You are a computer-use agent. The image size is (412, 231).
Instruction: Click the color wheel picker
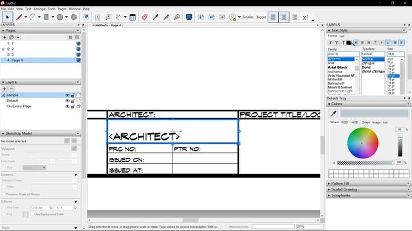click(362, 143)
